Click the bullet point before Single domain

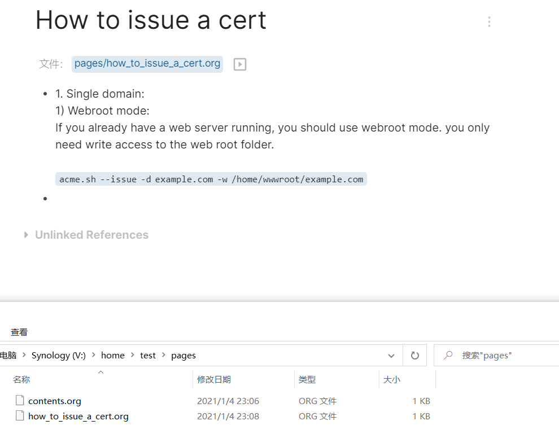click(45, 94)
